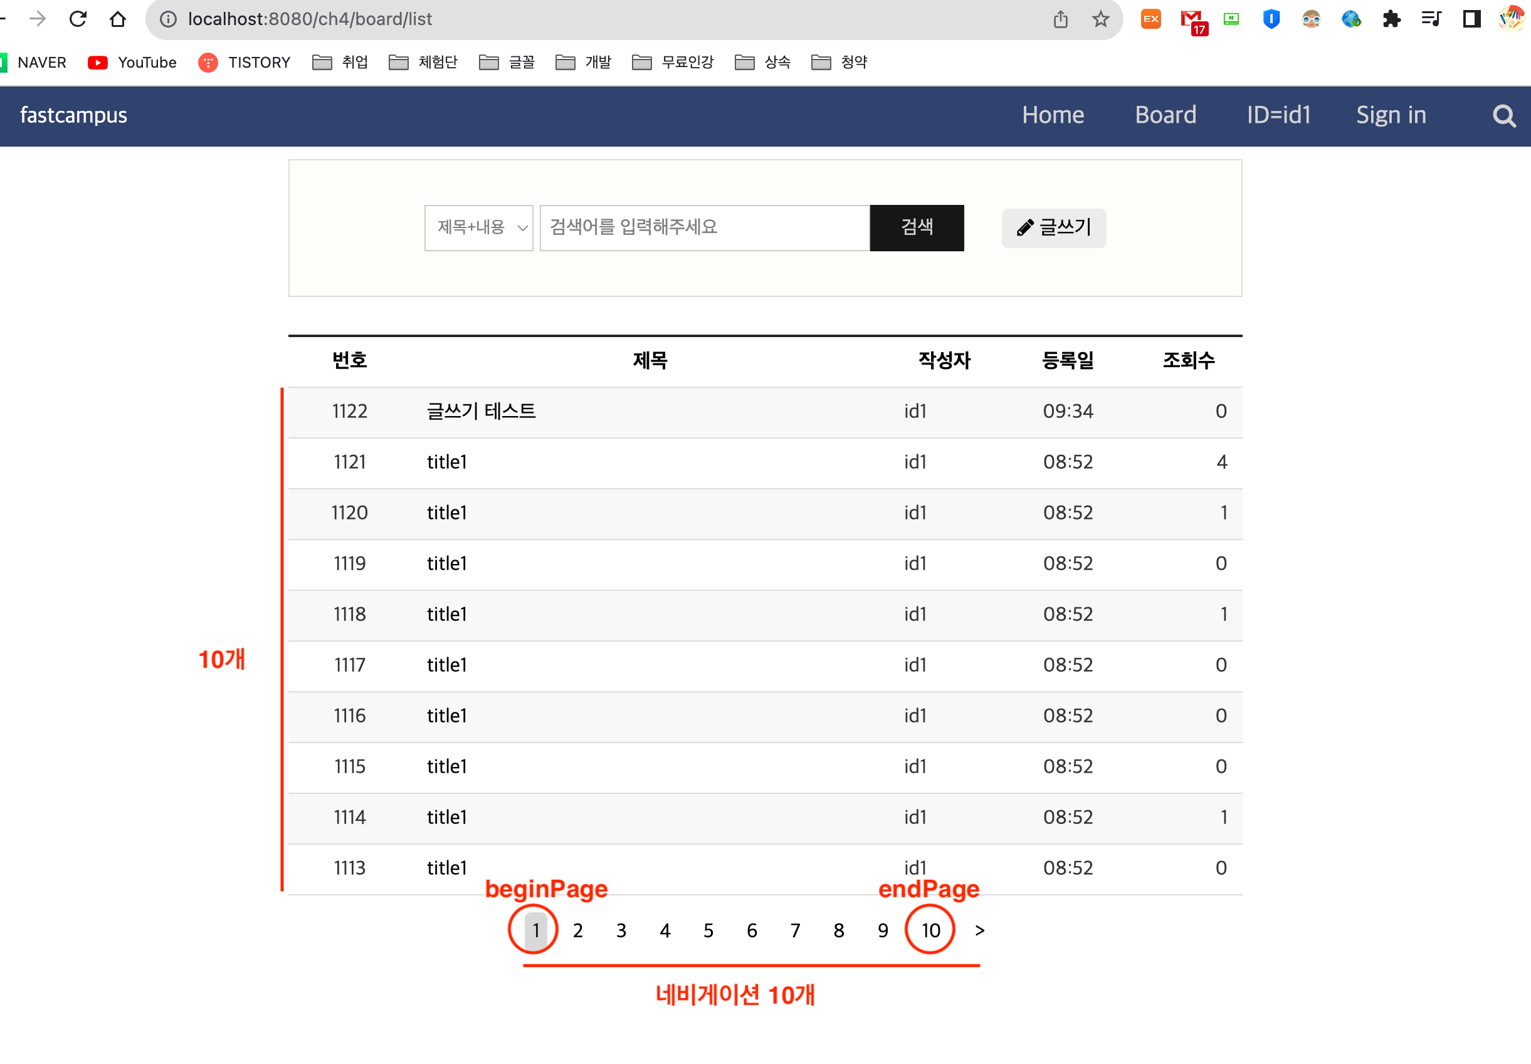The width and height of the screenshot is (1531, 1064).
Task: Click the search magnifier icon in navbar
Action: pyautogui.click(x=1503, y=116)
